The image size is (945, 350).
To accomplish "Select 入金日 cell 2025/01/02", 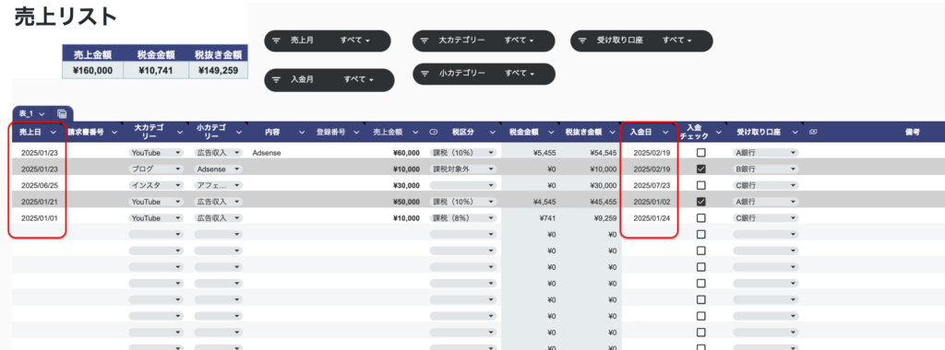I will pos(652,202).
